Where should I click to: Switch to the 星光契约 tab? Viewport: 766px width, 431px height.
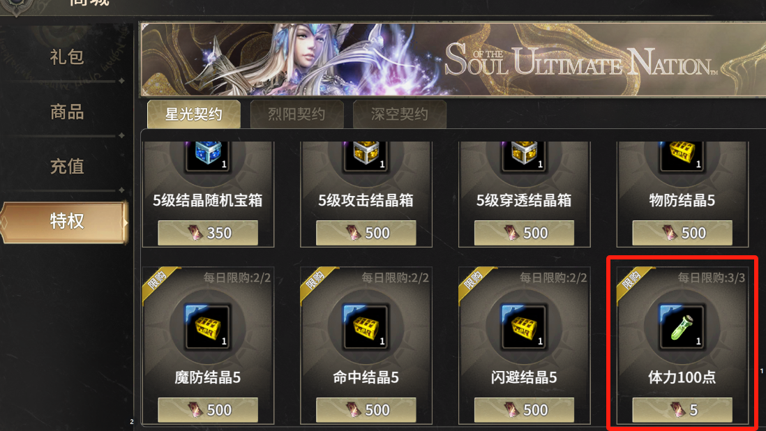[x=194, y=114]
